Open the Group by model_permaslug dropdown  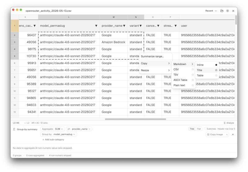tap(59, 134)
